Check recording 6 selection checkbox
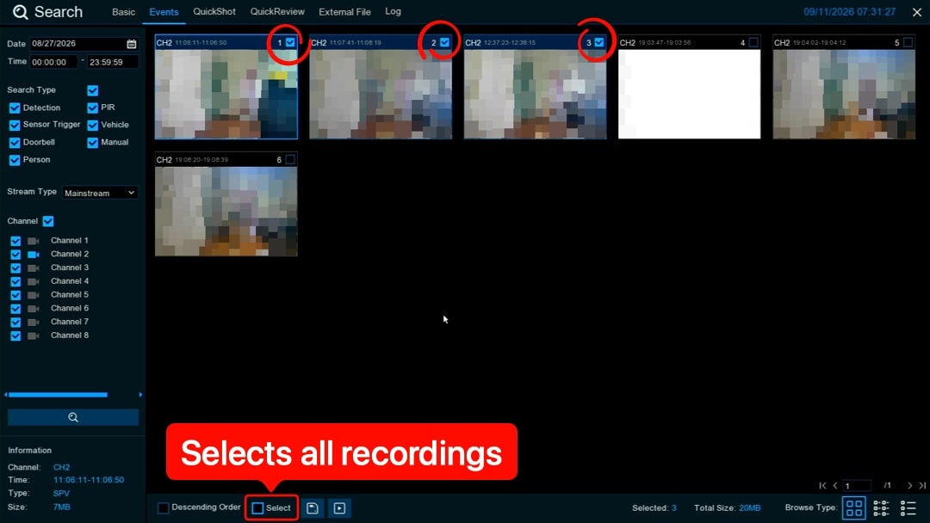The height and width of the screenshot is (523, 930). tap(290, 159)
